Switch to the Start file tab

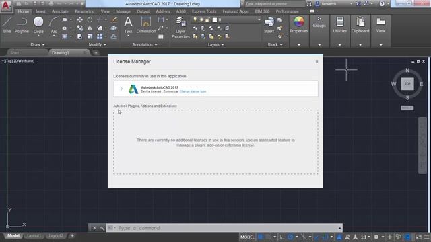pyautogui.click(x=15, y=52)
